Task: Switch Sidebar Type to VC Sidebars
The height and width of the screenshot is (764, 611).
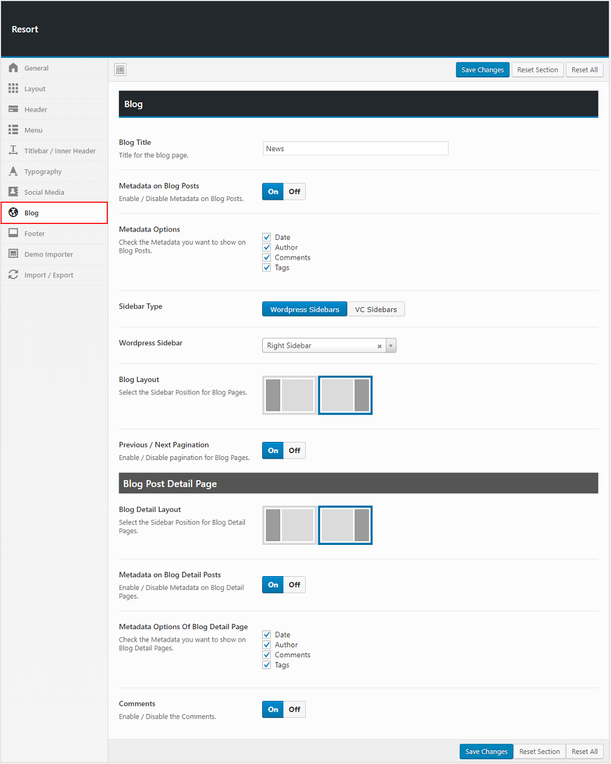Action: [x=376, y=309]
